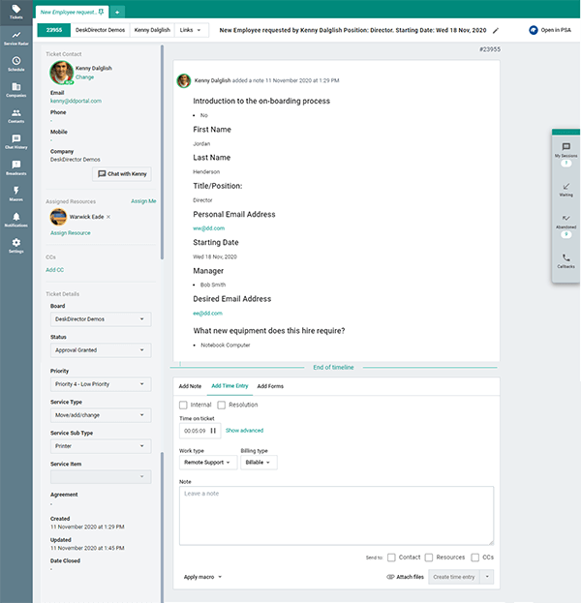Open the Work type Remote Support dropdown
Viewport: 581px width, 603px height.
[x=206, y=463]
